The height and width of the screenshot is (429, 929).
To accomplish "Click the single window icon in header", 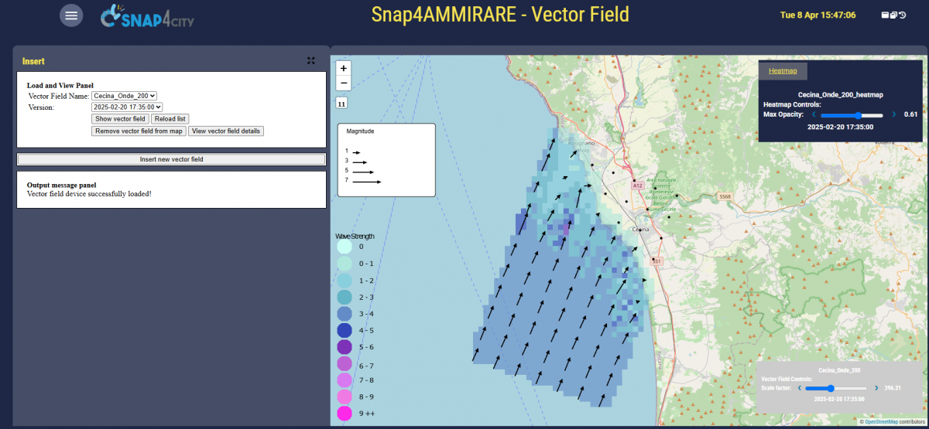I will pos(885,15).
